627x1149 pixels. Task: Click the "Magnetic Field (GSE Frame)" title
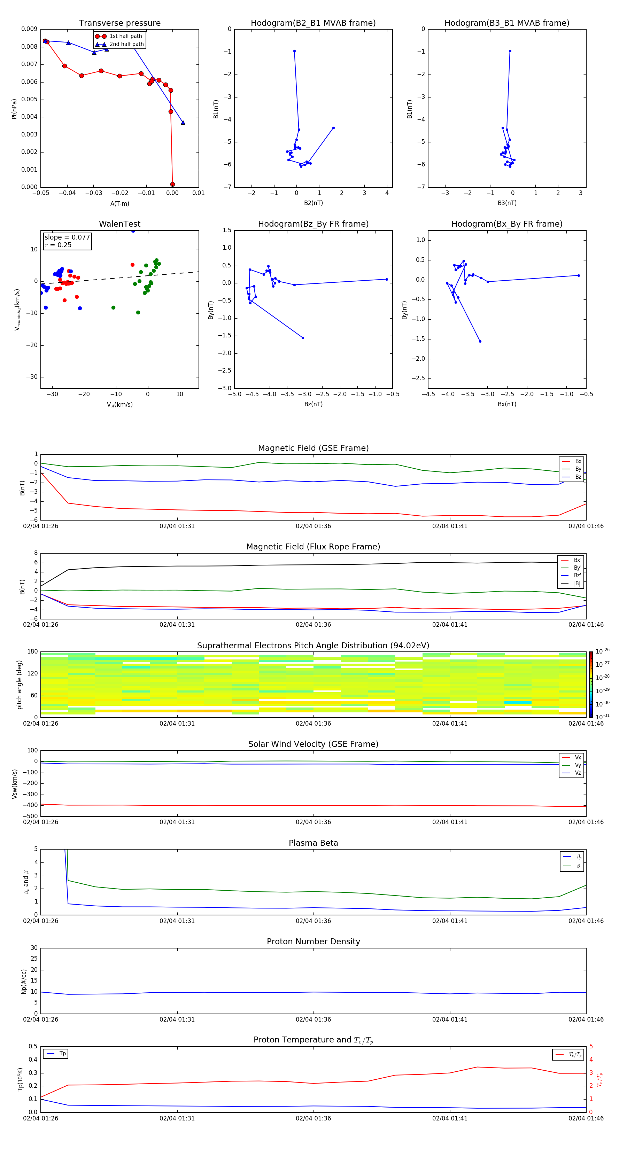coord(313,448)
